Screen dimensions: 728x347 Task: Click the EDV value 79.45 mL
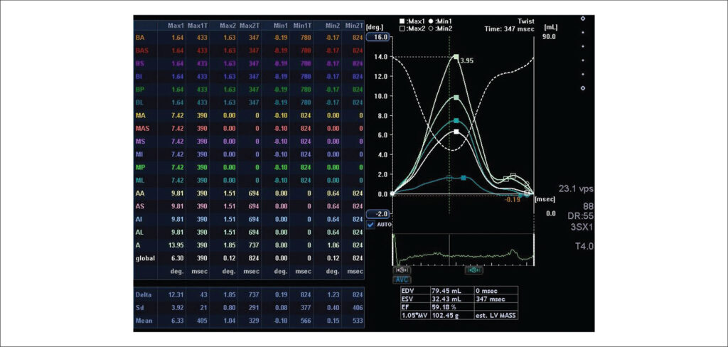point(446,291)
